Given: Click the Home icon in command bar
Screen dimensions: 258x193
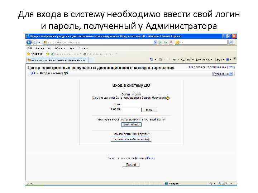Looking at the screenshot, I should click(x=151, y=60).
